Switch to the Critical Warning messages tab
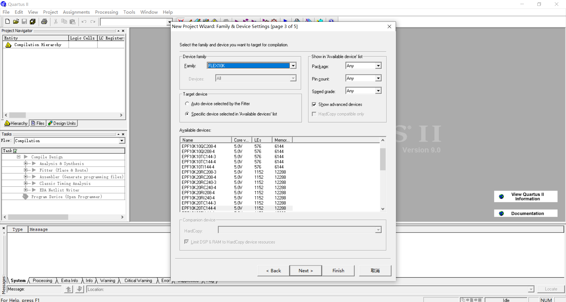This screenshot has width=566, height=302. tap(138, 281)
